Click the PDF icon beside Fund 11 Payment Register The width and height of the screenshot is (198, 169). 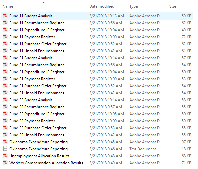[x=5, y=37]
